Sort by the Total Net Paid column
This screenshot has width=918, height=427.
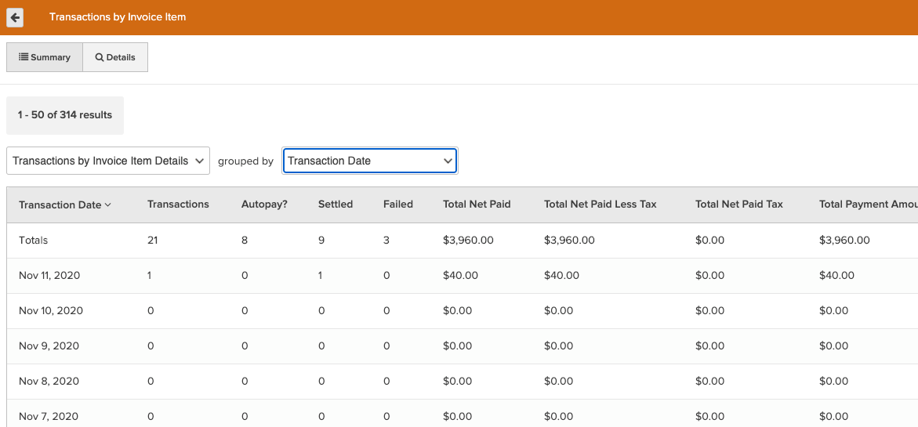[477, 204]
